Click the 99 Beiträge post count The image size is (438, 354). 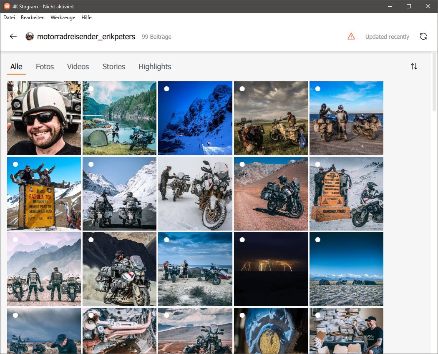pyautogui.click(x=156, y=37)
